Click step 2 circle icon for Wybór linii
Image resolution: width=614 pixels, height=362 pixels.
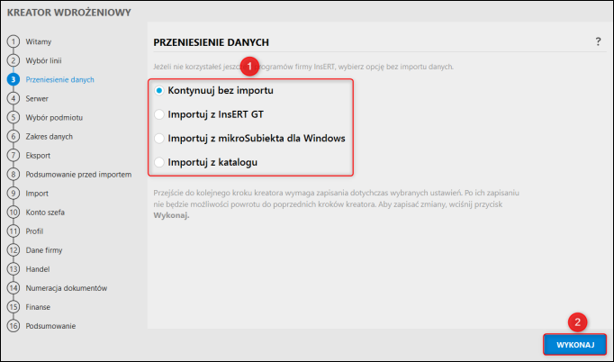14,60
